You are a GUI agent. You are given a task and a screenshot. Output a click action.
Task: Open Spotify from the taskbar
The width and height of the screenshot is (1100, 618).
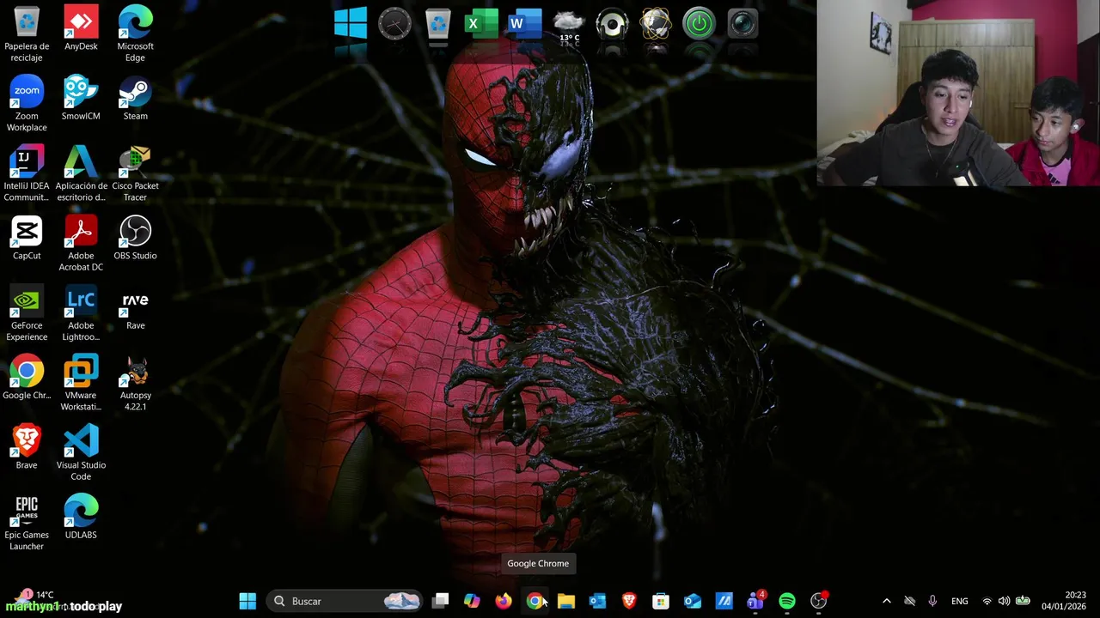[x=787, y=601]
